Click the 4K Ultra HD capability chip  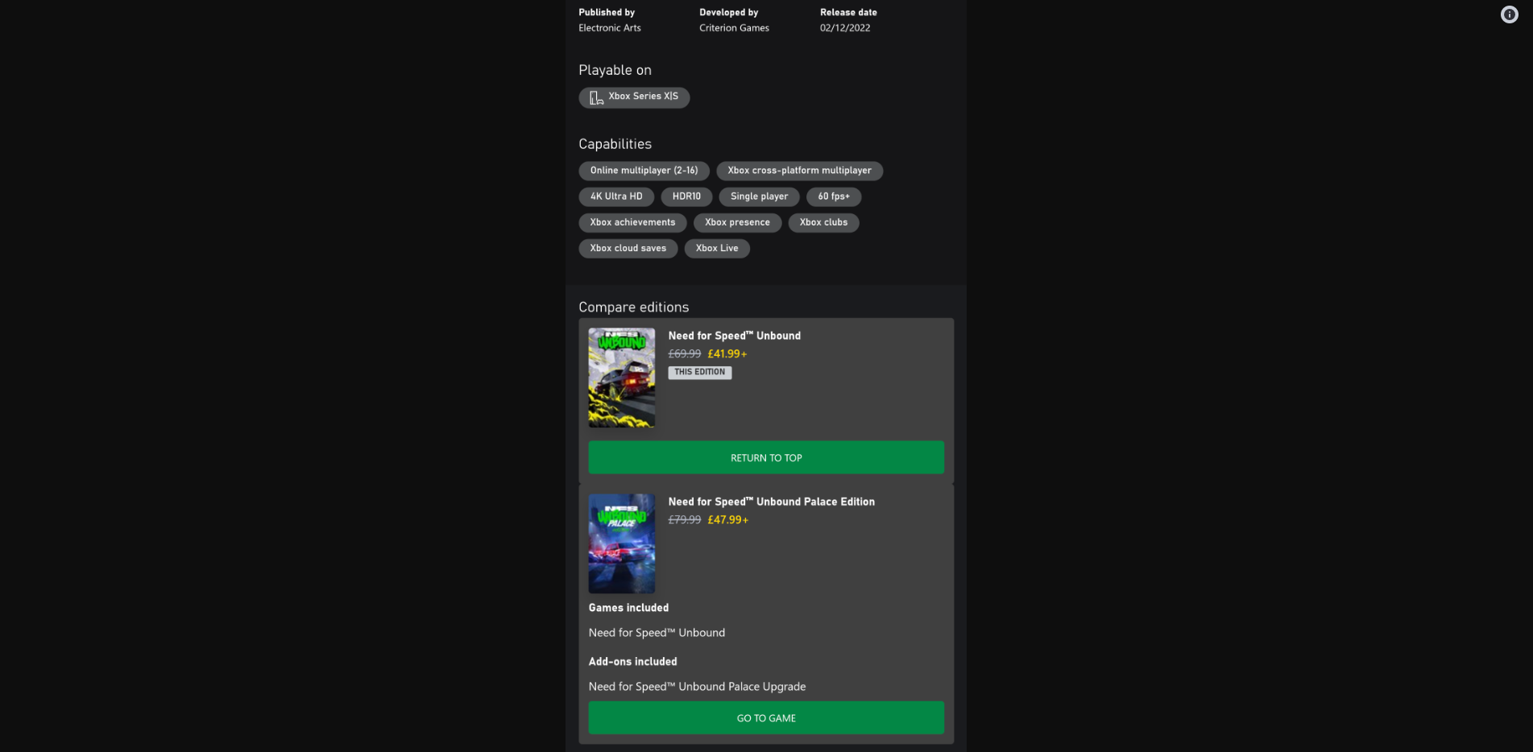coord(616,196)
